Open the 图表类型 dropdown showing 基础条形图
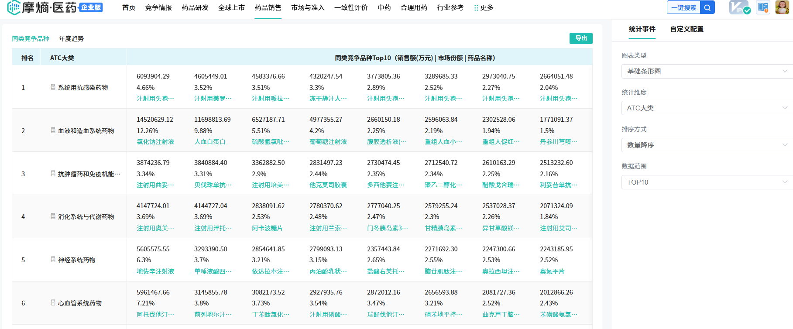The image size is (793, 329). pyautogui.click(x=707, y=71)
